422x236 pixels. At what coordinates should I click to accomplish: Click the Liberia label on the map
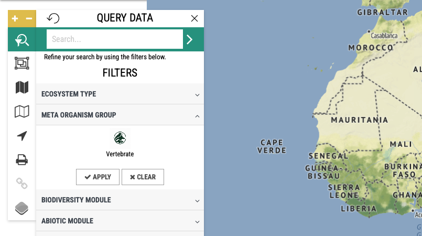pos(359,209)
